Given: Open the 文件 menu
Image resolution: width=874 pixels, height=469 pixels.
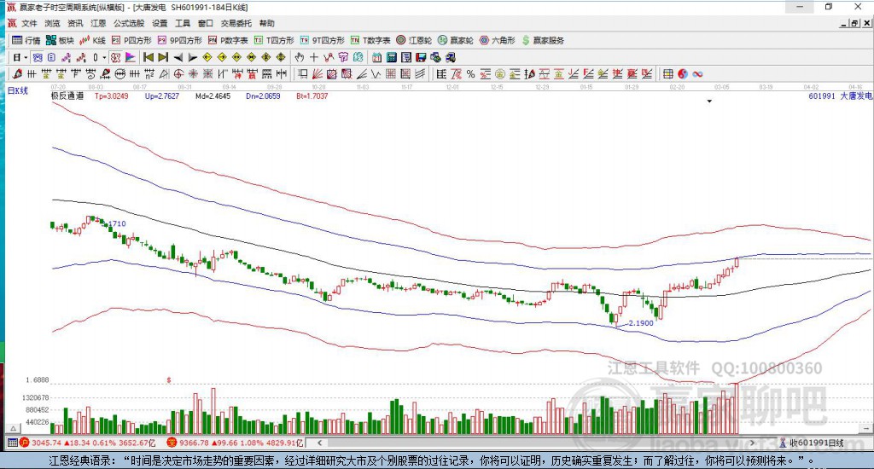Looking at the screenshot, I should coord(29,23).
